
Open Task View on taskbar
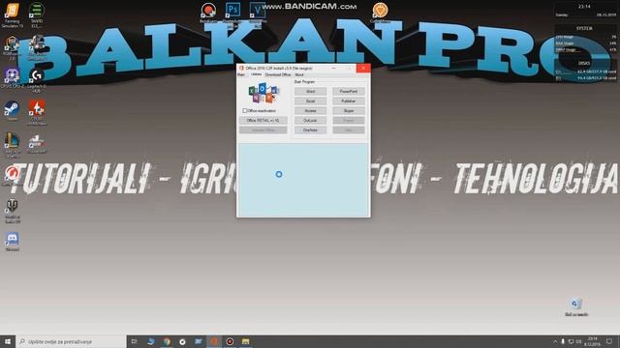pos(134,341)
